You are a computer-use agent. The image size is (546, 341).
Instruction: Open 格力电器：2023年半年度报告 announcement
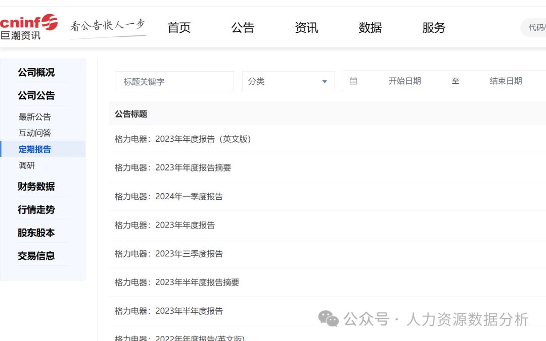(x=168, y=311)
